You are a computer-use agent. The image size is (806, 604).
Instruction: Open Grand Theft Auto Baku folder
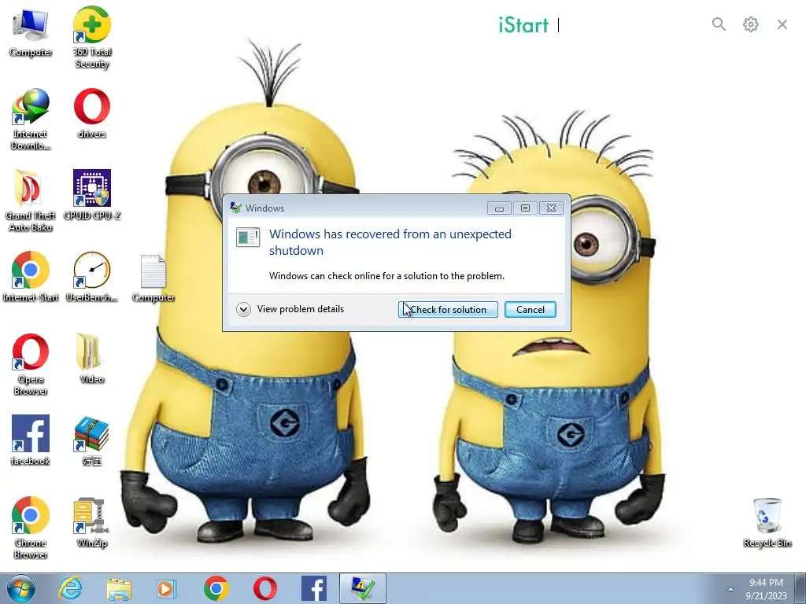click(31, 201)
